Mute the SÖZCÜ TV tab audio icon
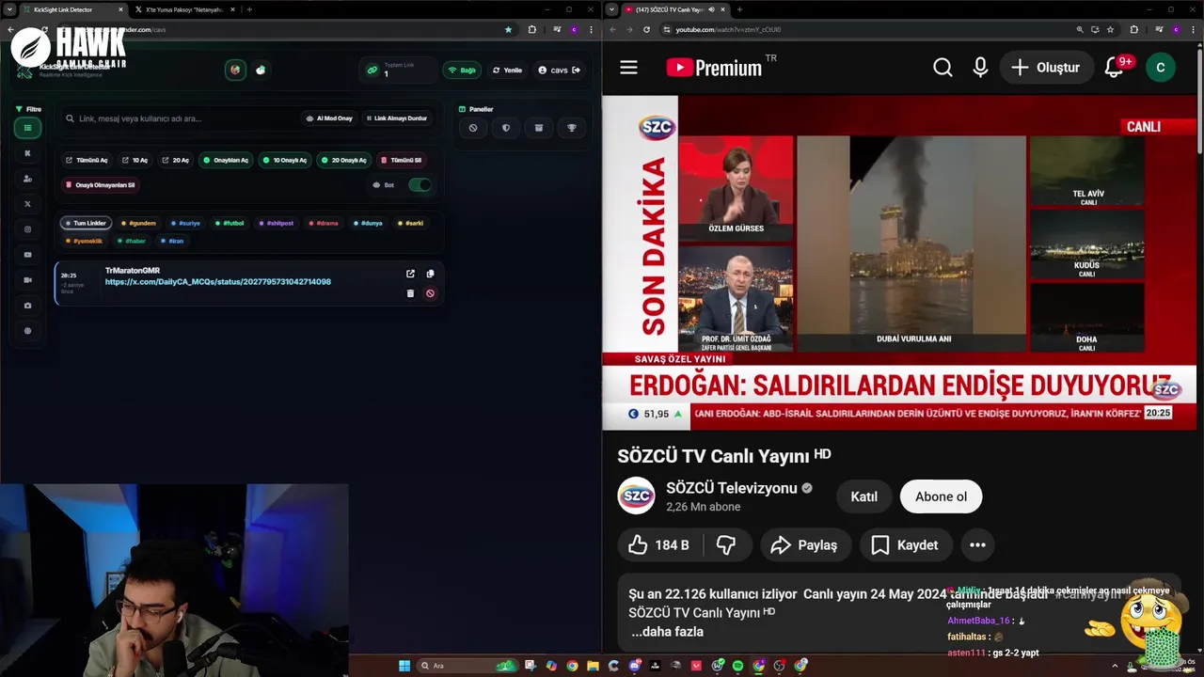The height and width of the screenshot is (677, 1204). 711,9
